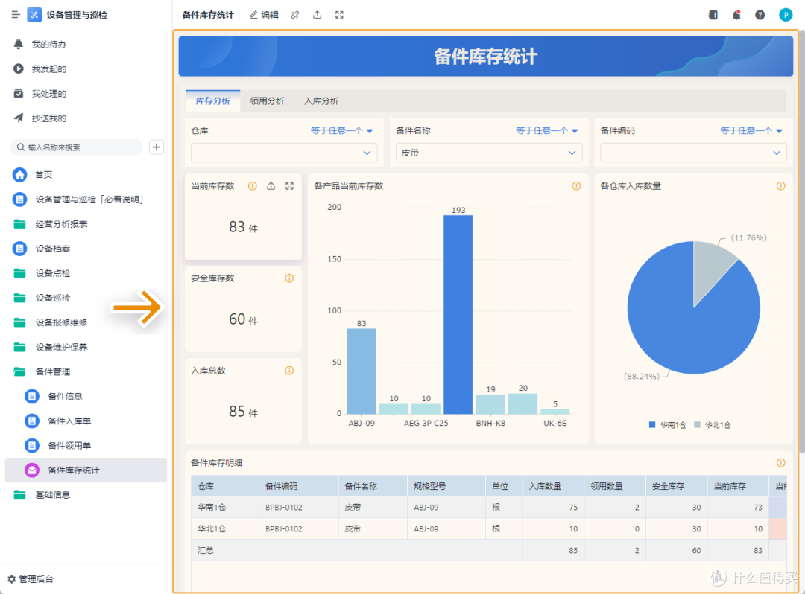Image resolution: width=805 pixels, height=594 pixels.
Task: Open the help question mark icon
Action: 760,15
